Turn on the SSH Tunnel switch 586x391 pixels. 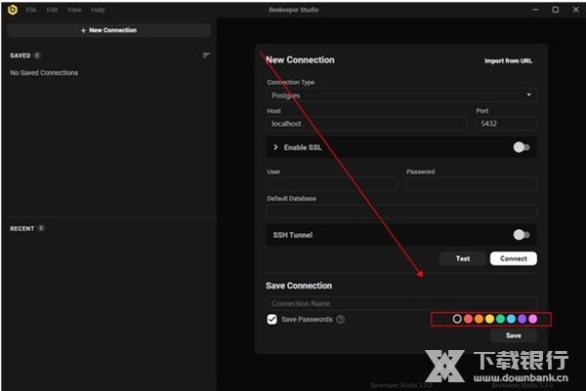click(522, 235)
